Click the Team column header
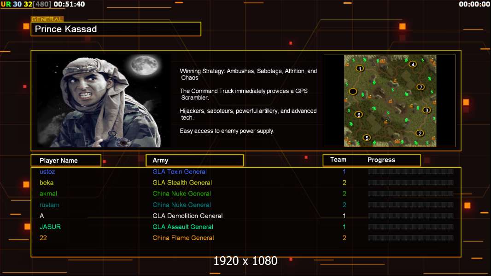This screenshot has width=491, height=276. click(338, 160)
